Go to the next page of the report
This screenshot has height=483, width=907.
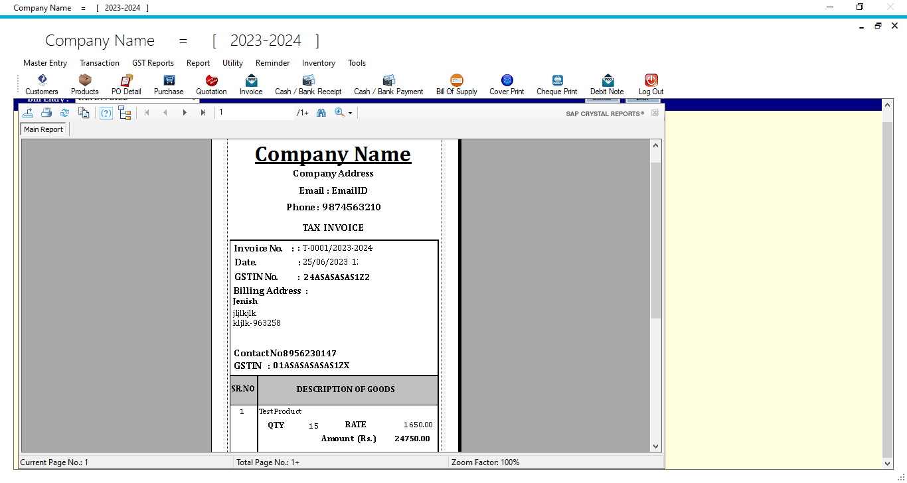[x=185, y=112]
